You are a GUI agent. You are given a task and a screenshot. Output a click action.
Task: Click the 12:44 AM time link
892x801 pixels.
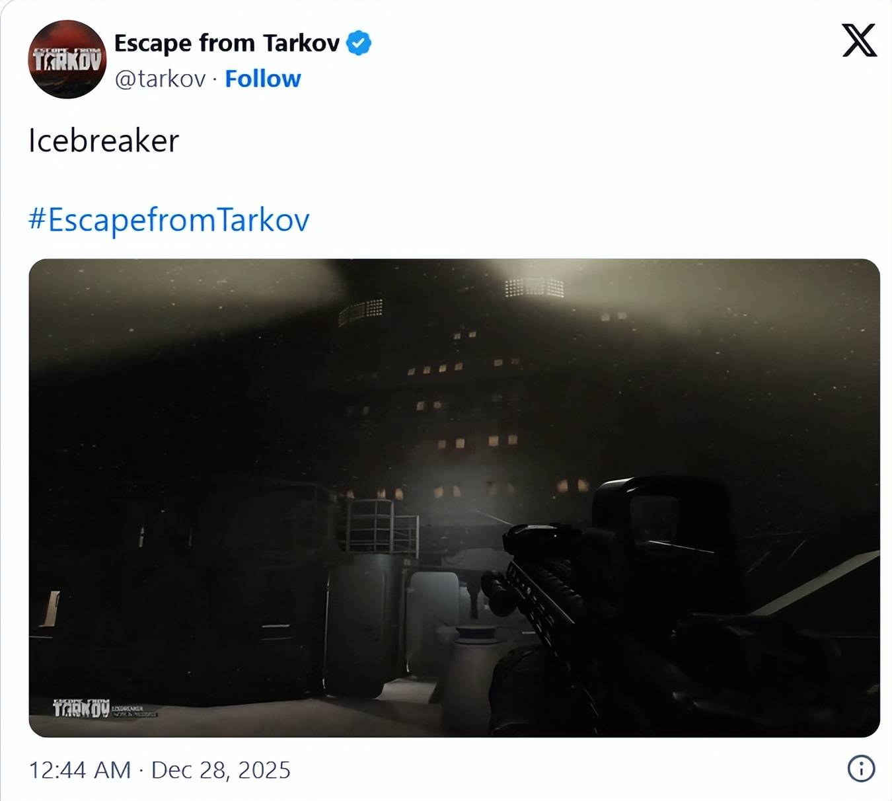click(x=80, y=770)
